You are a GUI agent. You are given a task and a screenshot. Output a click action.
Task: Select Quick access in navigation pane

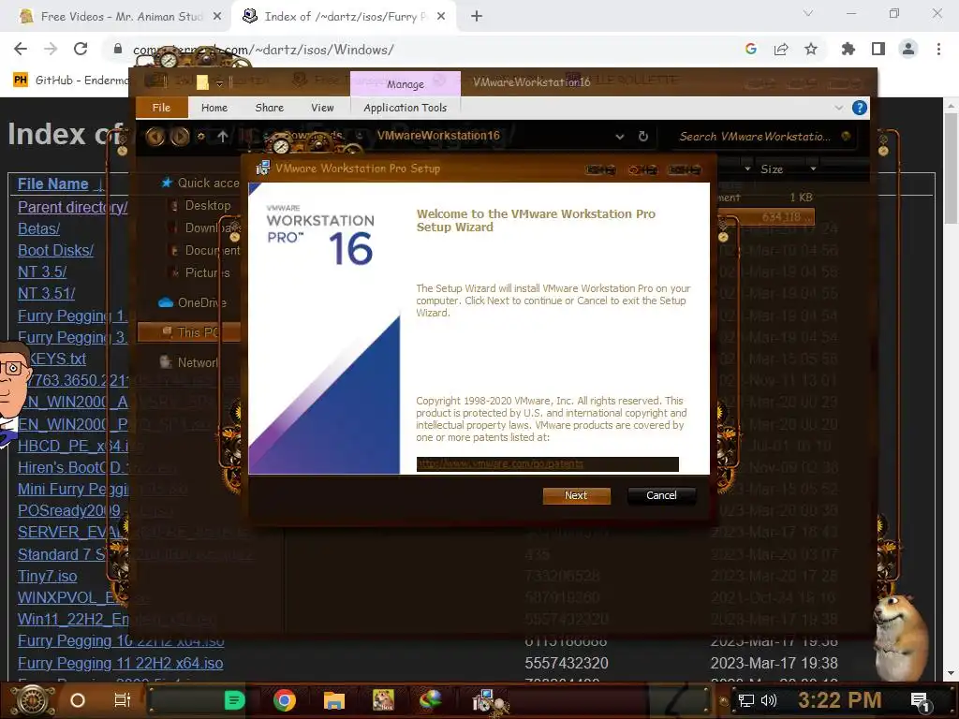click(x=202, y=183)
